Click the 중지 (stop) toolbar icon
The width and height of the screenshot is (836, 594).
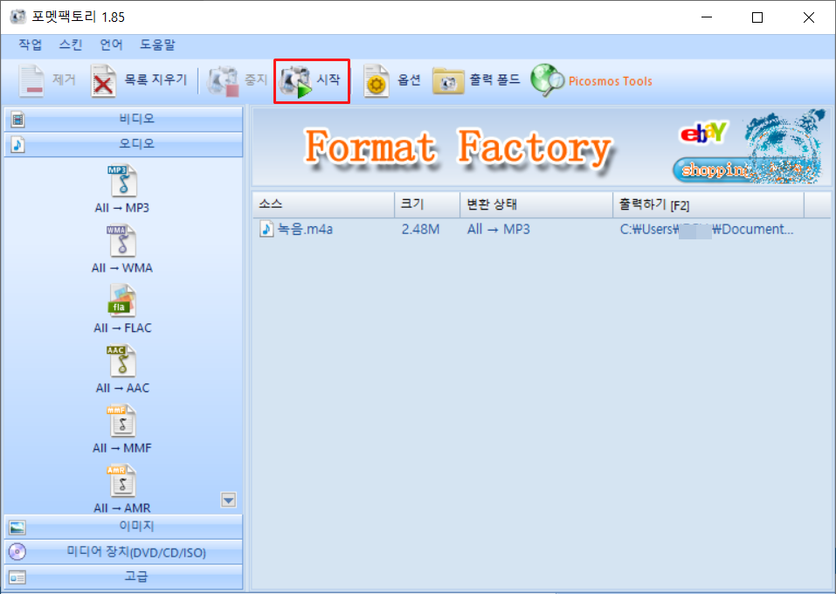[223, 80]
